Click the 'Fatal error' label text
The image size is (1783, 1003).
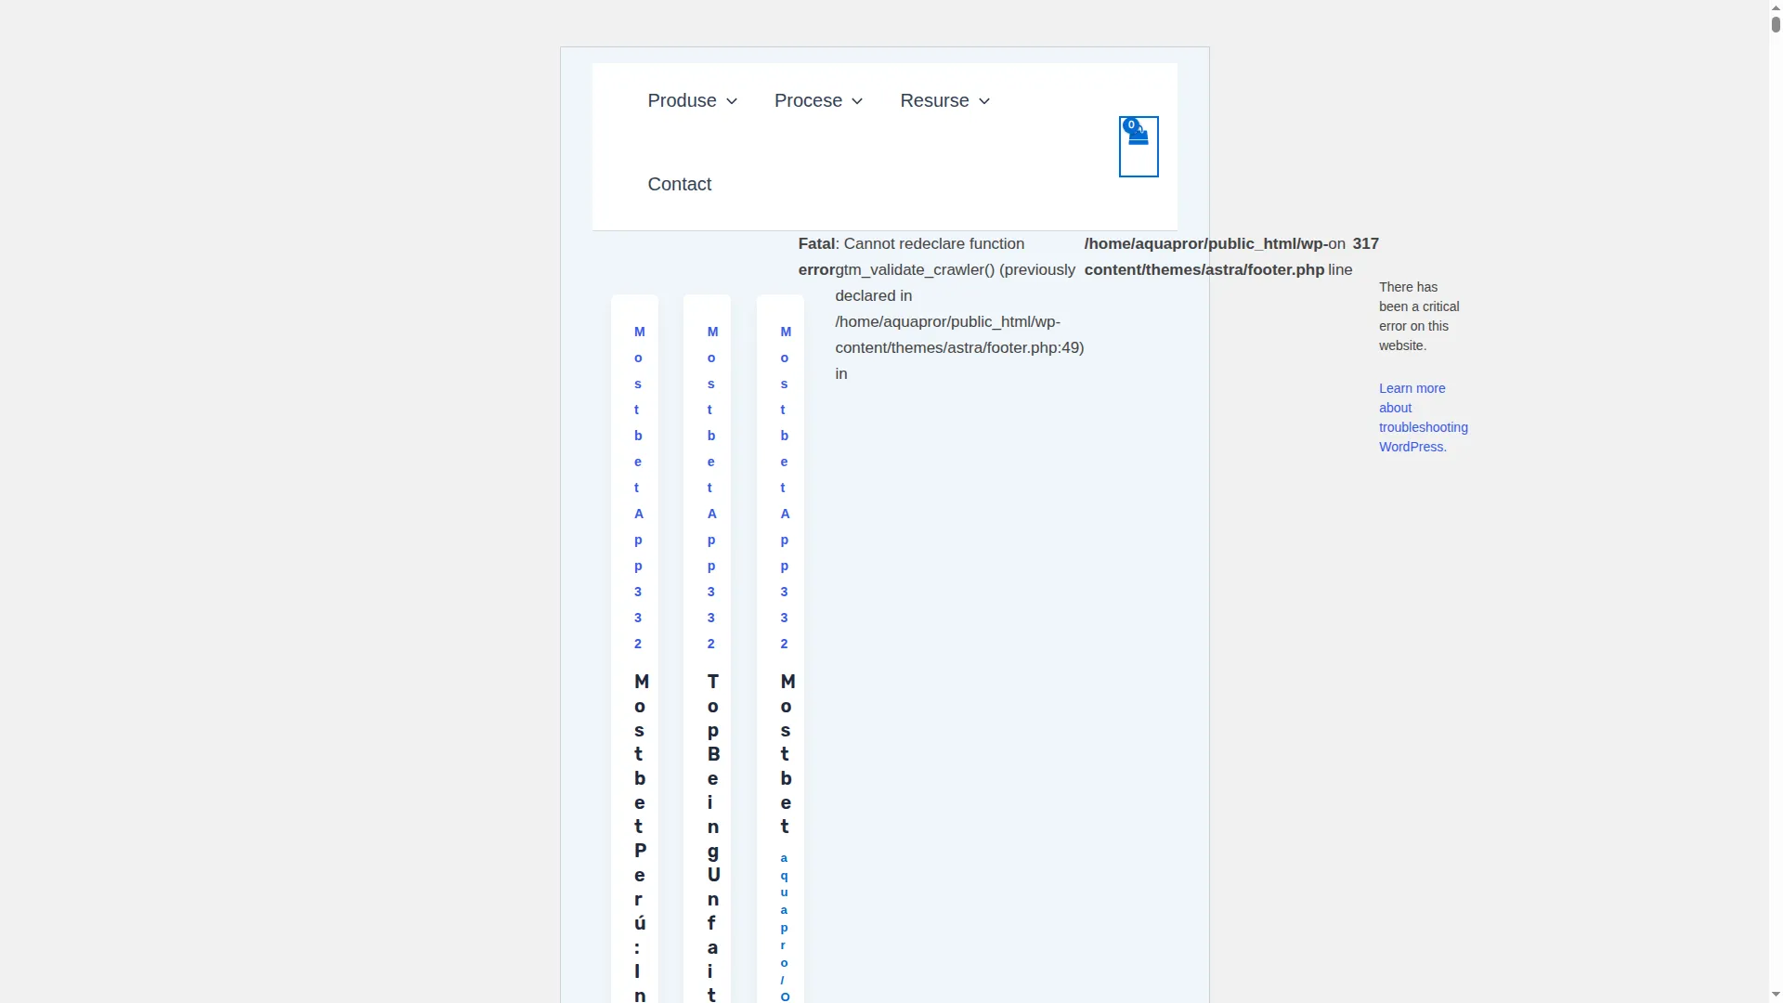point(817,256)
